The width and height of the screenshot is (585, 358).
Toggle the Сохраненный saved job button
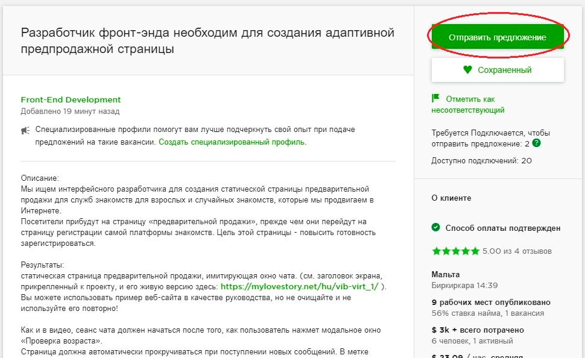(497, 70)
